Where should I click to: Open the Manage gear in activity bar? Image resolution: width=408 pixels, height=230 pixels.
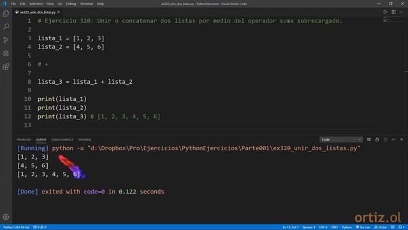(x=6, y=217)
